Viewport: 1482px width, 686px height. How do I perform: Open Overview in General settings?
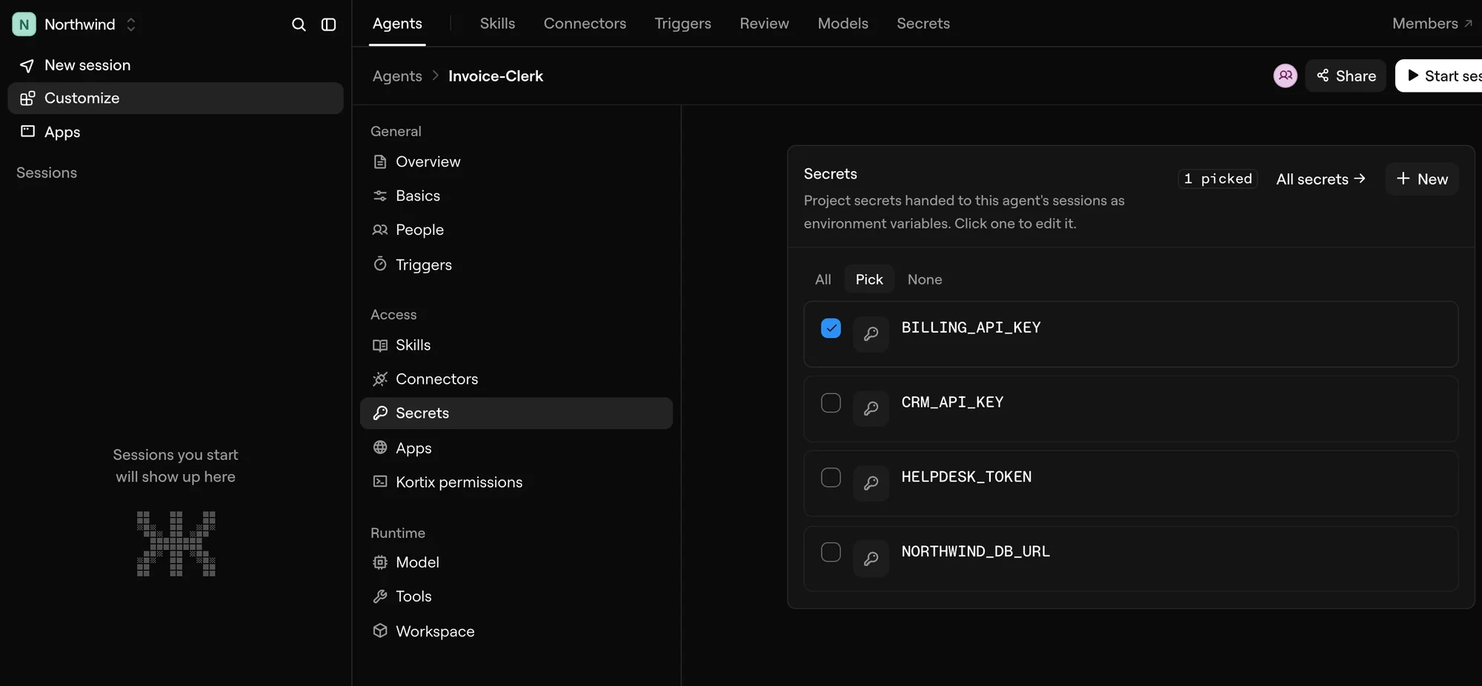coord(516,161)
